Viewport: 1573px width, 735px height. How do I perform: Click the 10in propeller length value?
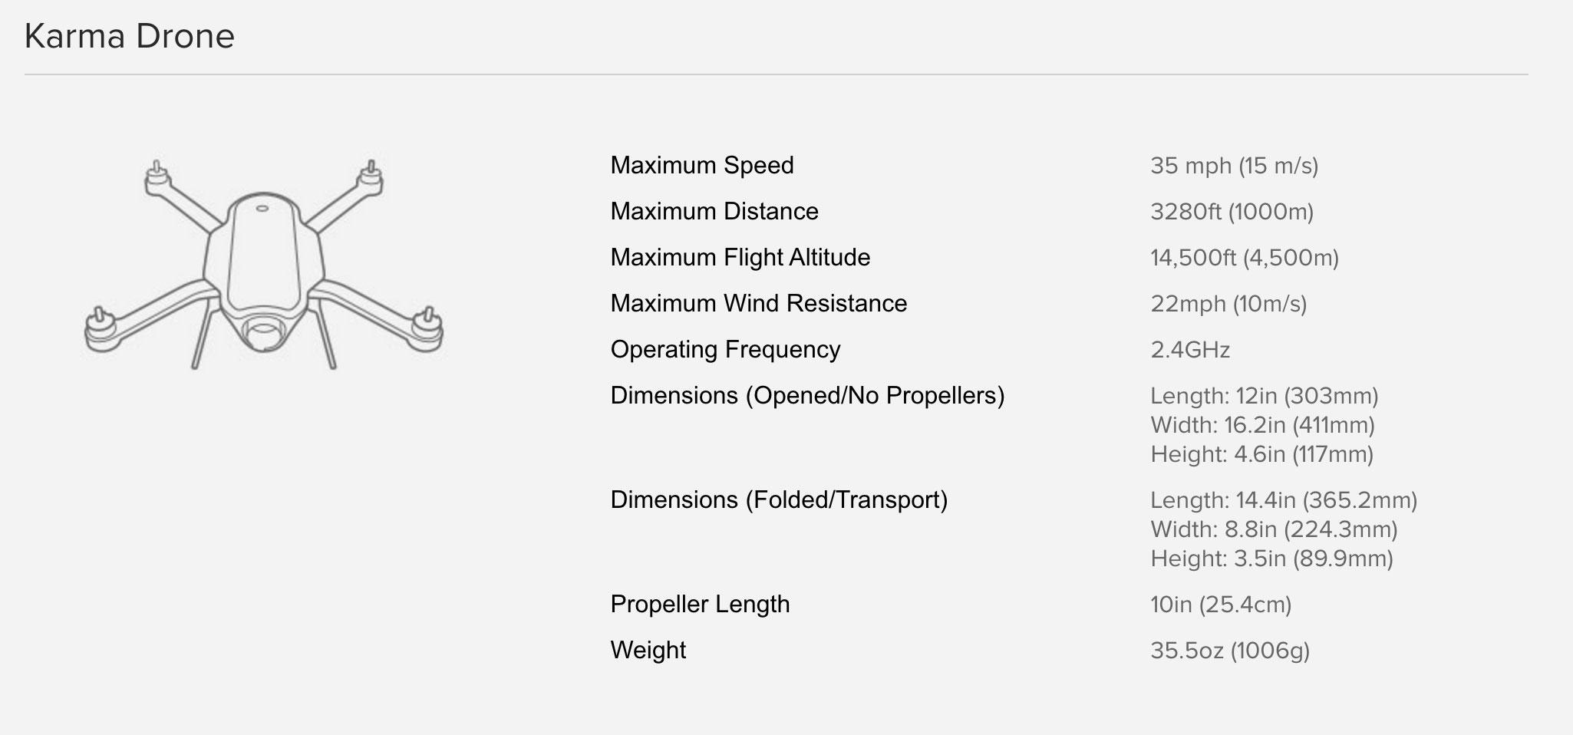pyautogui.click(x=1220, y=605)
